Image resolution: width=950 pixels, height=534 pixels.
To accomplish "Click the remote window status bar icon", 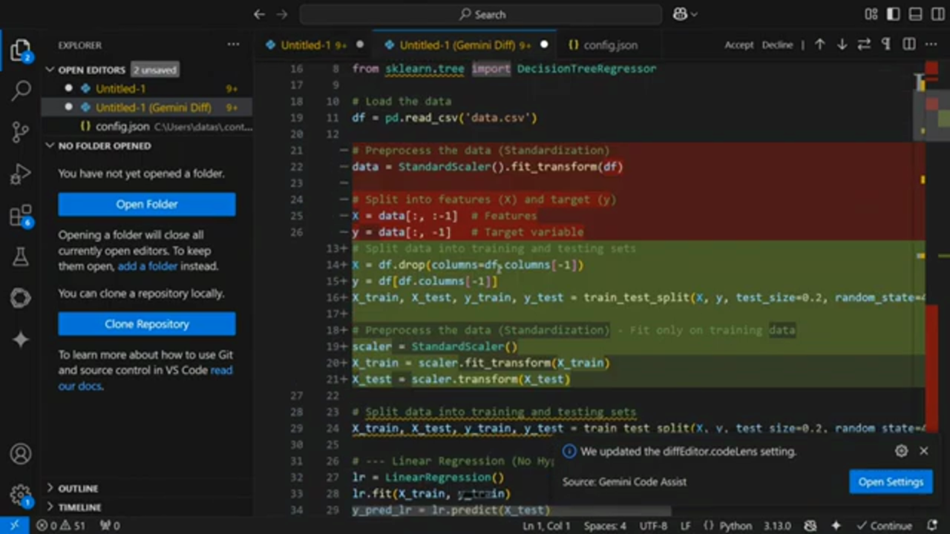I will tap(14, 526).
